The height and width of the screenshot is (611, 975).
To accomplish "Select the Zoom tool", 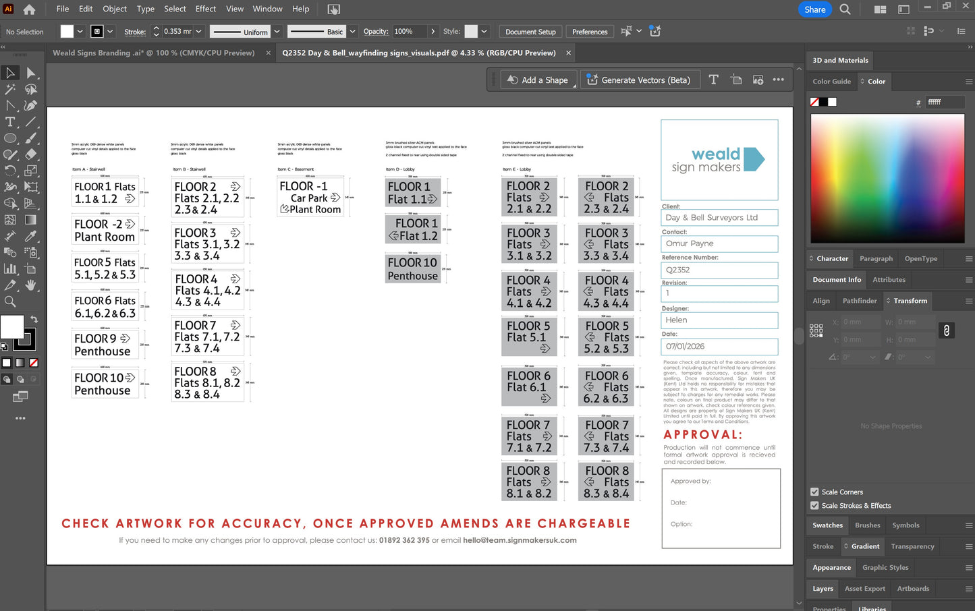I will tap(9, 301).
